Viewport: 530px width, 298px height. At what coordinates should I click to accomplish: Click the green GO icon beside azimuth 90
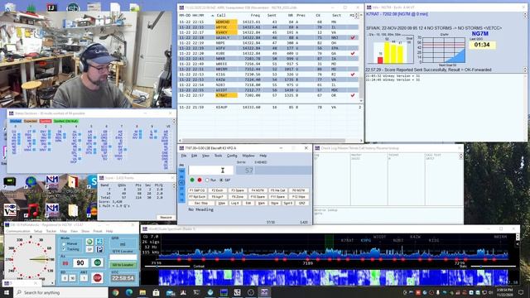(98, 262)
